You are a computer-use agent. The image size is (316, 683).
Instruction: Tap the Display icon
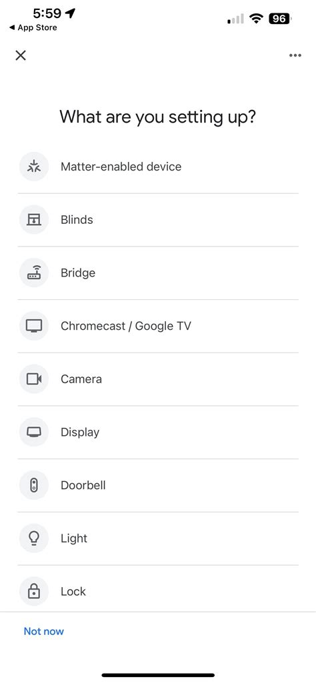click(33, 432)
